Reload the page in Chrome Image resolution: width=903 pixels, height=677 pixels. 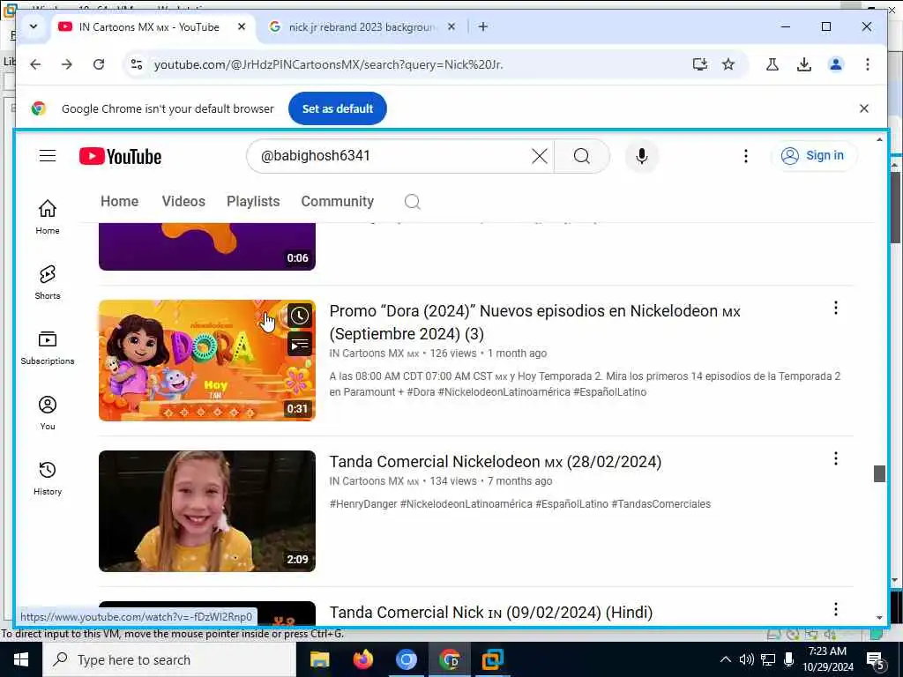pyautogui.click(x=99, y=64)
